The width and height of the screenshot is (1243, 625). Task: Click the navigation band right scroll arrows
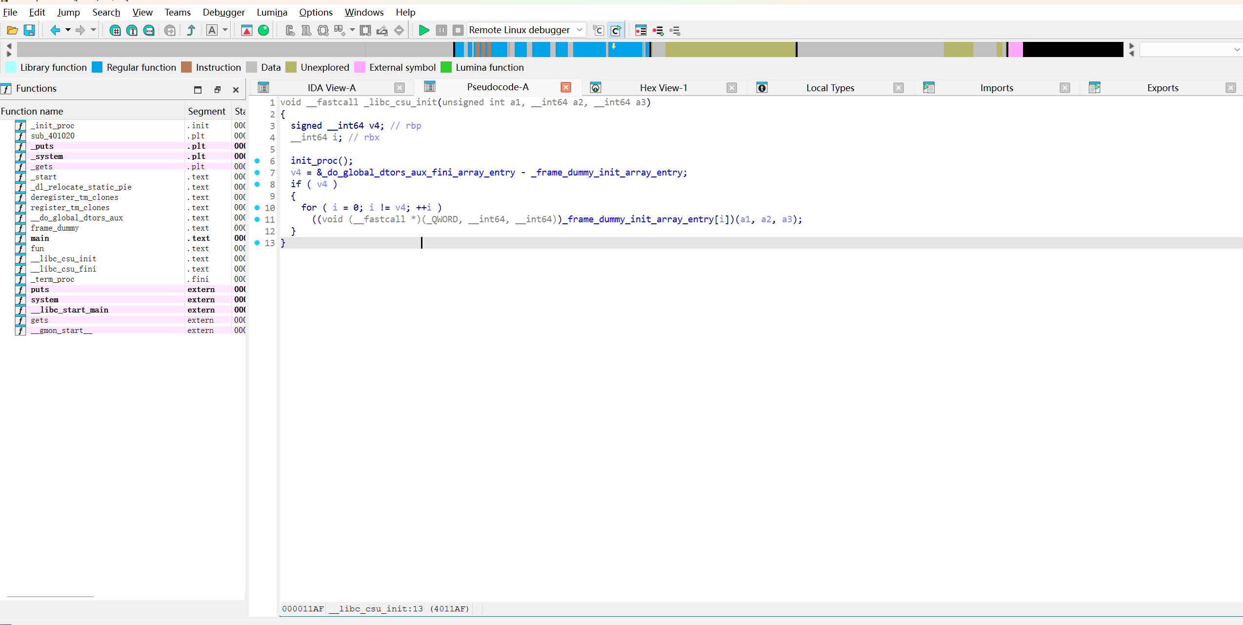point(1131,49)
